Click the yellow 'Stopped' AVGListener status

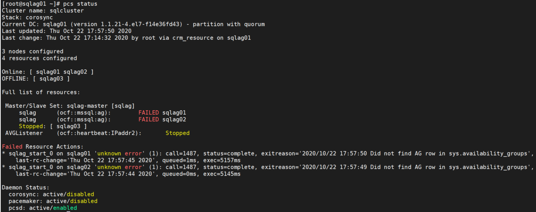[177, 133]
